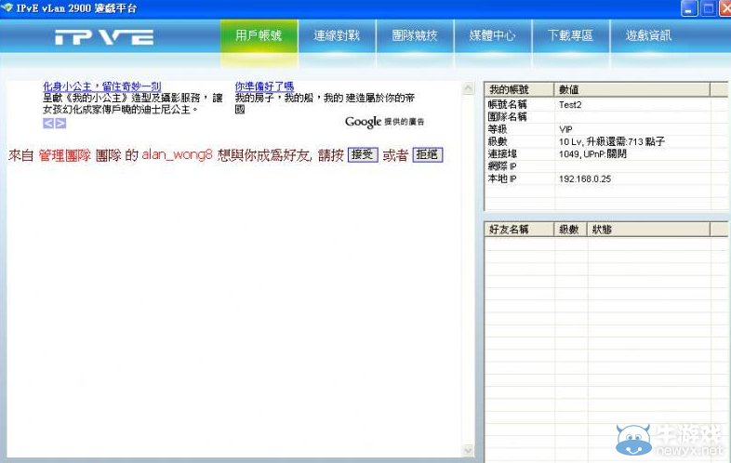Show the previous ad with left arrow

click(x=48, y=123)
